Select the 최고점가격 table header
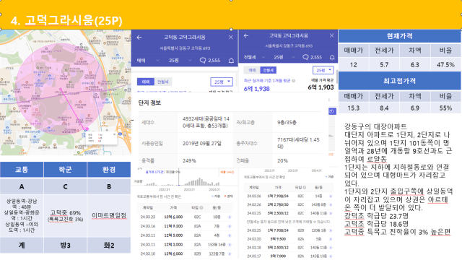The height and width of the screenshot is (260, 462). tap(399, 80)
